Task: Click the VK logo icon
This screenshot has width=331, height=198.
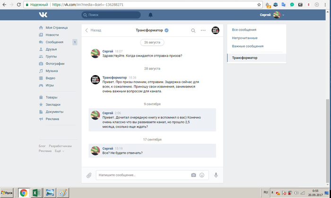Action: (x=43, y=15)
